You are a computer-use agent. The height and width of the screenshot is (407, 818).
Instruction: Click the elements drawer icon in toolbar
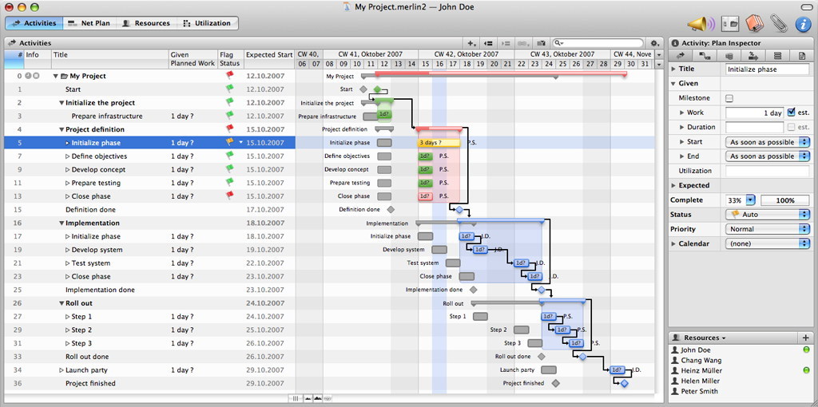click(730, 23)
